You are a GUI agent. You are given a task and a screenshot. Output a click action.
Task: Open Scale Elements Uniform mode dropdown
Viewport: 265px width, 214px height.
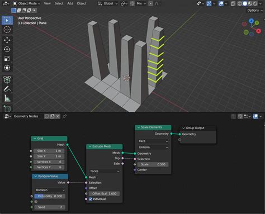(x=153, y=147)
